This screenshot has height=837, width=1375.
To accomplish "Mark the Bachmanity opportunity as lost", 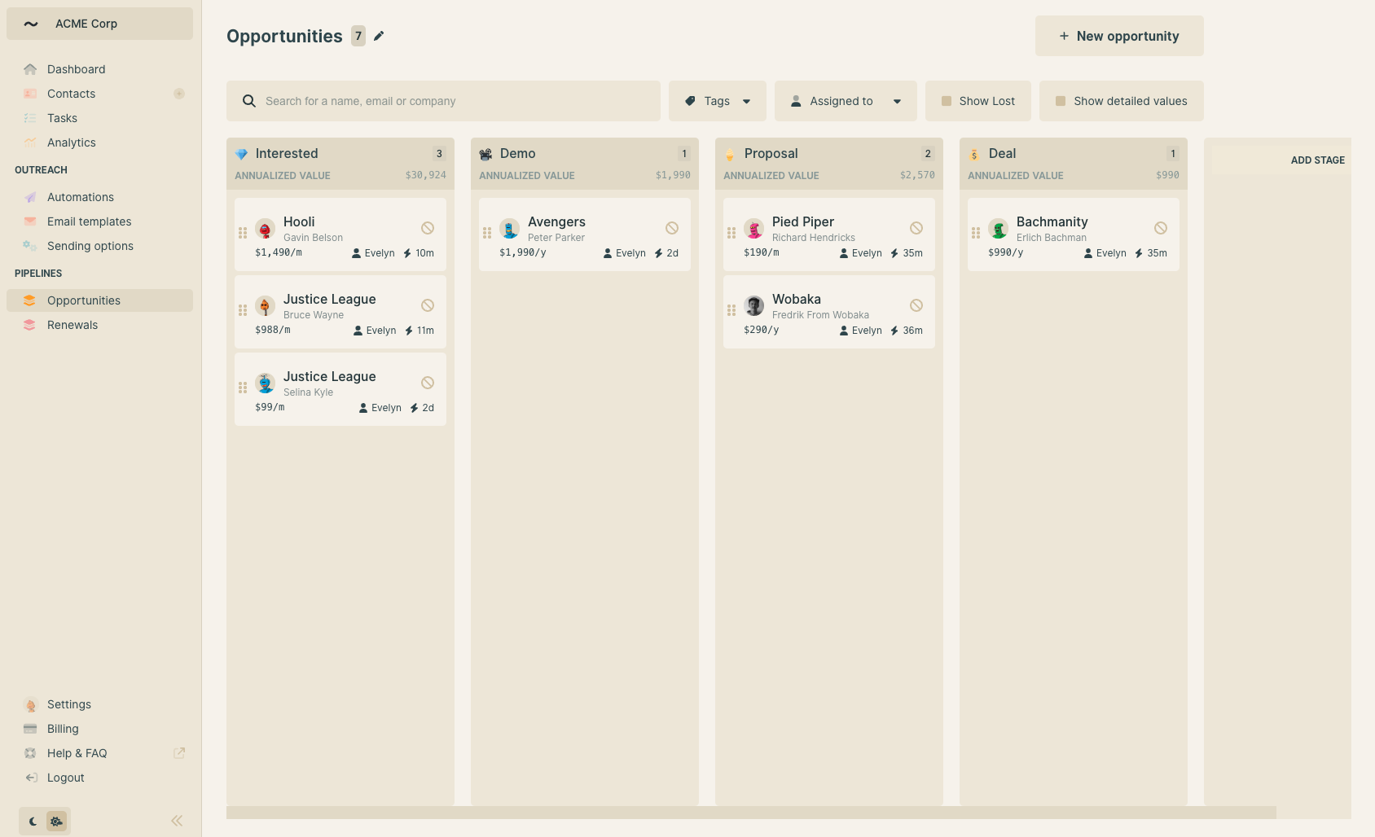I will point(1161,228).
